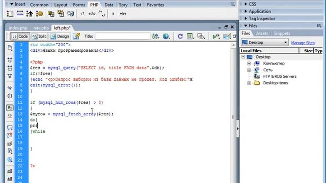The height and width of the screenshot is (183, 326).
Task: Open File Management arrows icon
Action: (155, 36)
